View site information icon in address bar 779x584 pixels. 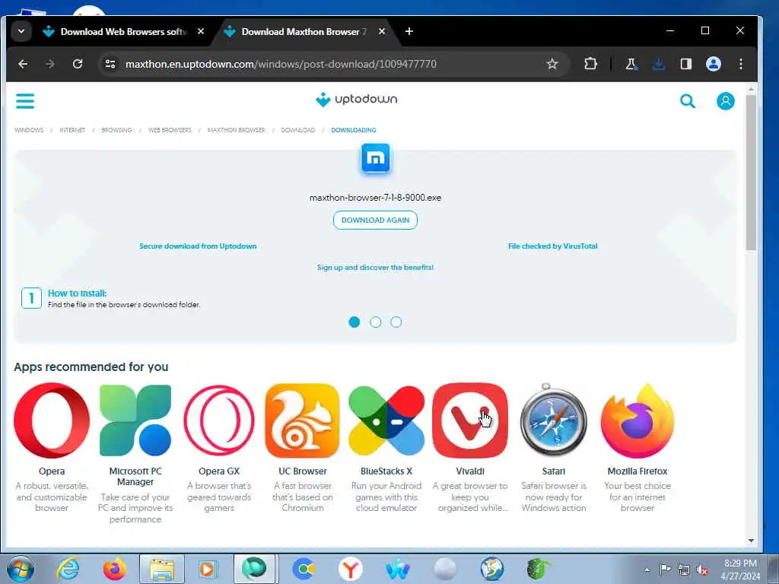pos(110,64)
